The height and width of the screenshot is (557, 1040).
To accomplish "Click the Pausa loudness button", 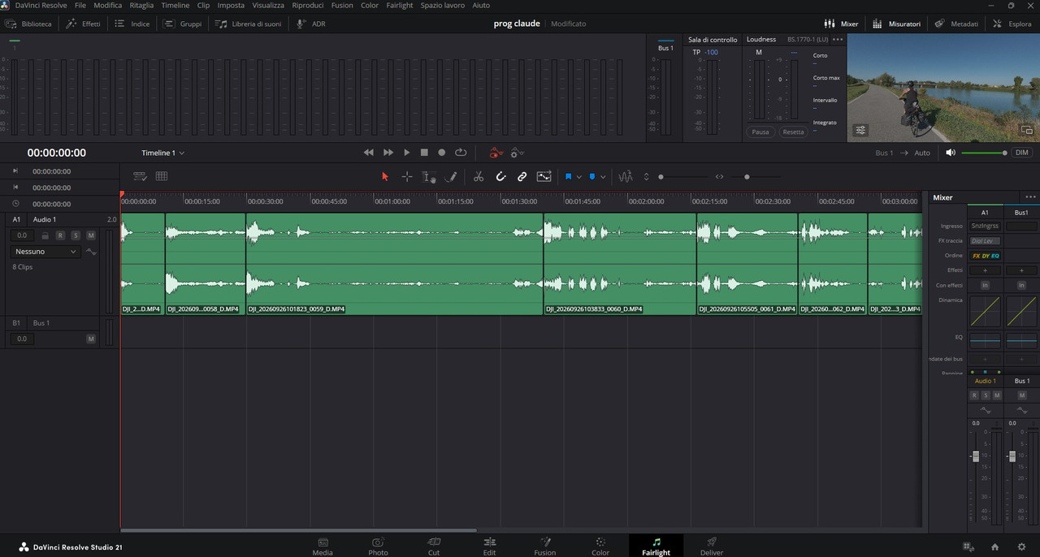I will 760,132.
